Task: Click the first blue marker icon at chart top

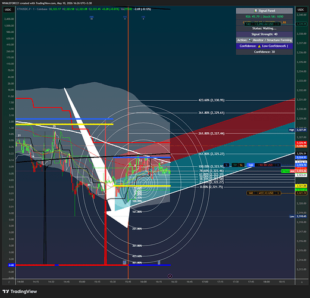Action: (92, 17)
